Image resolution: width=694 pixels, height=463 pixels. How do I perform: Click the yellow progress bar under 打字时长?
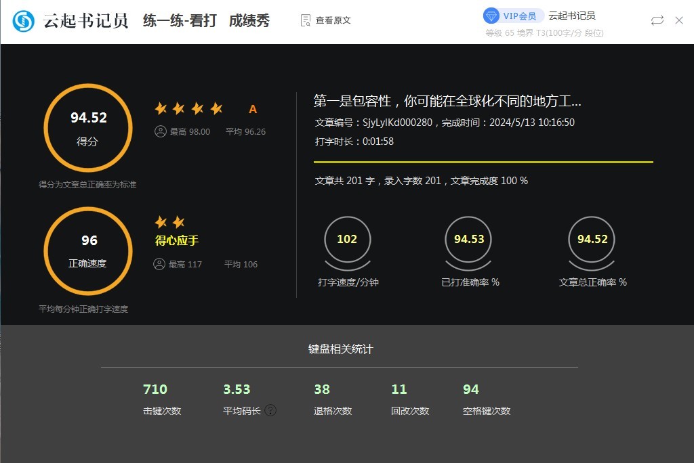(483, 161)
